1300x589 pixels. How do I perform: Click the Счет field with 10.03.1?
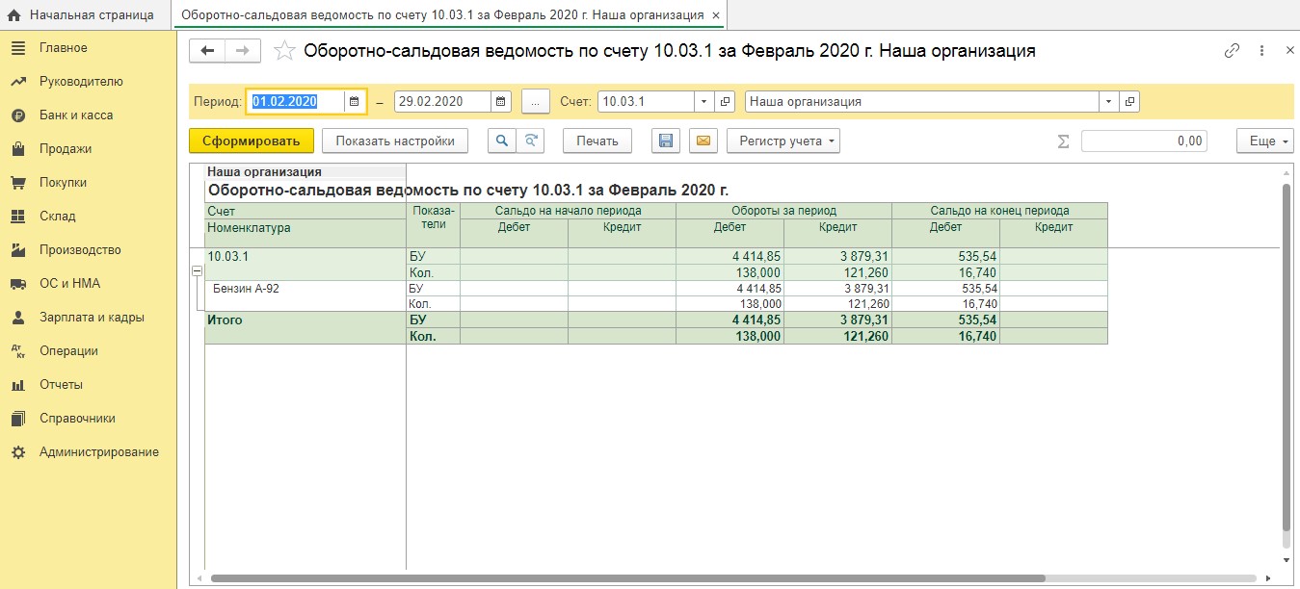646,101
